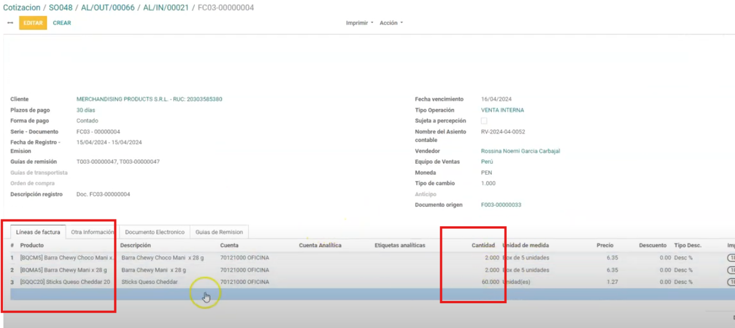Expand the Acción dropdown menu
735x328 pixels.
(x=391, y=23)
